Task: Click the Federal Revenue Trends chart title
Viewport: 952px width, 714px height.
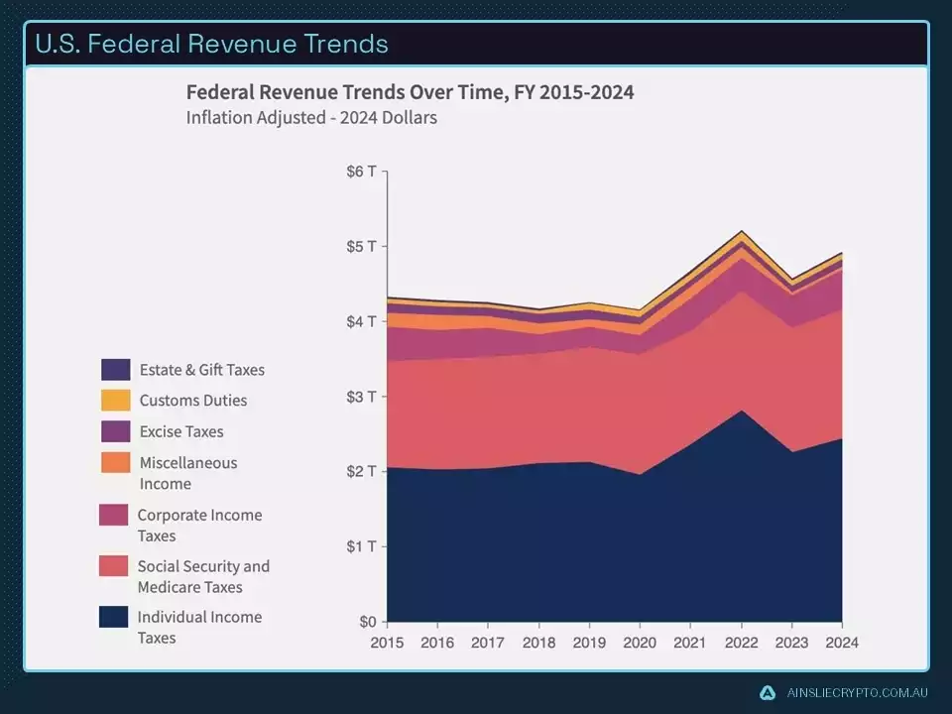Action: (x=411, y=92)
